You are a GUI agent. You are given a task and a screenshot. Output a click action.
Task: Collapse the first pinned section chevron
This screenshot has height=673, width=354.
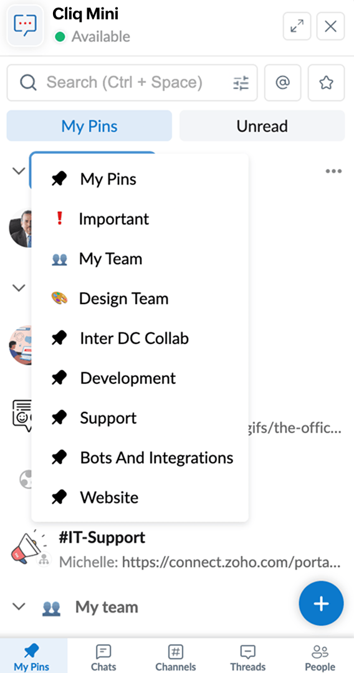click(x=19, y=171)
